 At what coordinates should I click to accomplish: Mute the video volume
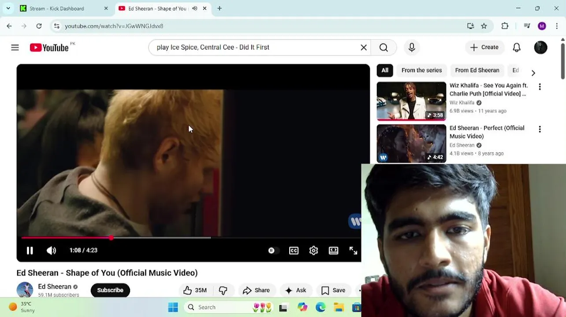tap(51, 251)
